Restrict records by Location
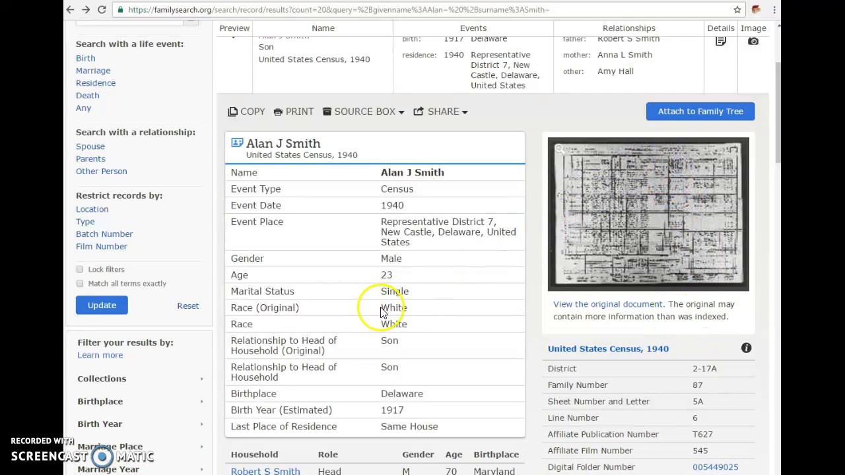This screenshot has height=475, width=845. (92, 209)
